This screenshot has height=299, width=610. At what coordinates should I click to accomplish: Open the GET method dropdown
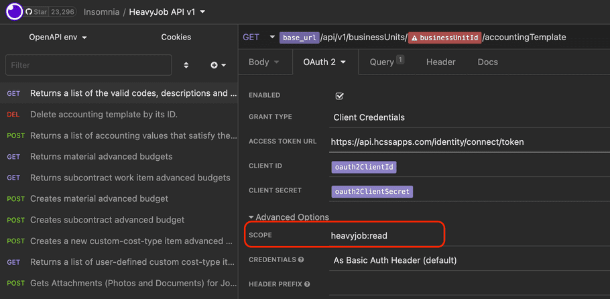(259, 38)
